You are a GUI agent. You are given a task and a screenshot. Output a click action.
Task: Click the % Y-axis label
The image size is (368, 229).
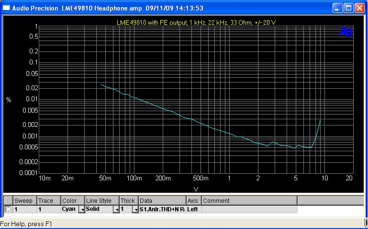point(9,100)
